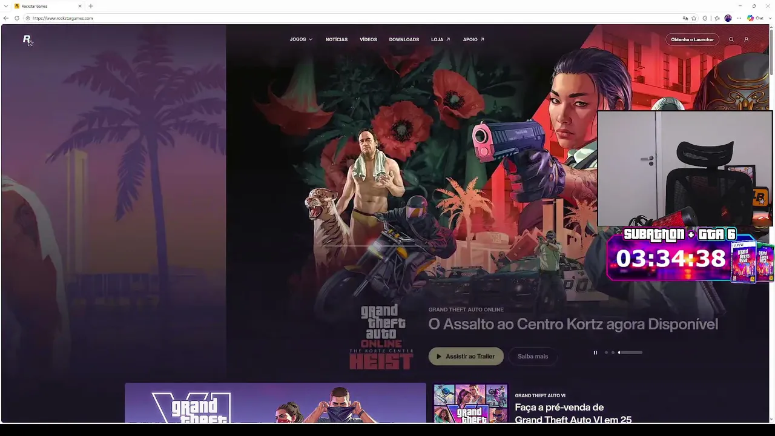This screenshot has width=775, height=436.
Task: Open the Apoio external link
Action: point(473,39)
